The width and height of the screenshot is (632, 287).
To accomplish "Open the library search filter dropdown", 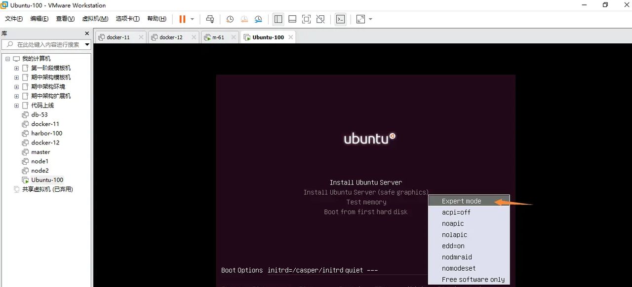I will pyautogui.click(x=87, y=44).
